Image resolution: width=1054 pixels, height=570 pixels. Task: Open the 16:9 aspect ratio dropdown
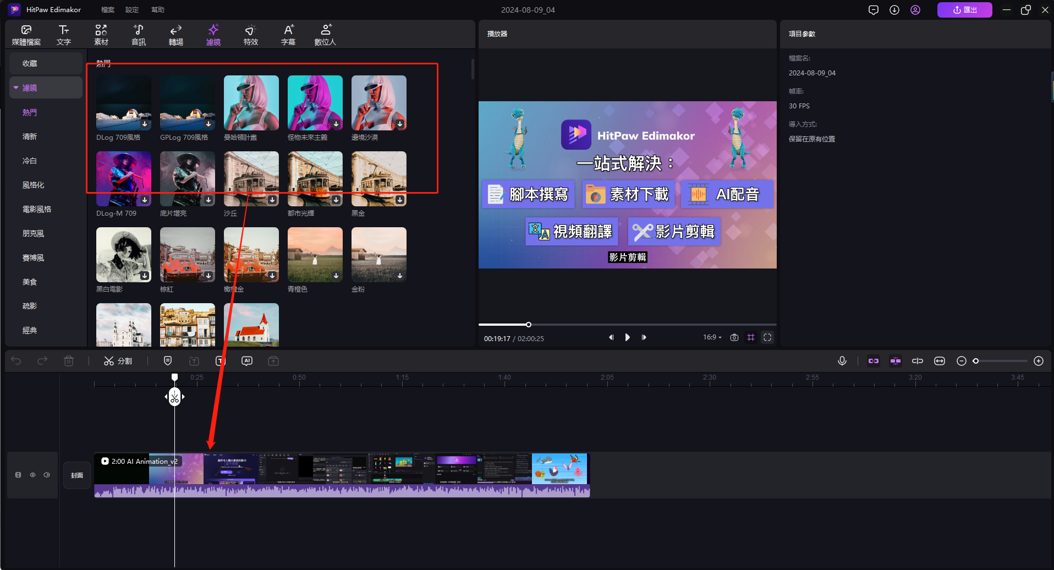pyautogui.click(x=712, y=337)
